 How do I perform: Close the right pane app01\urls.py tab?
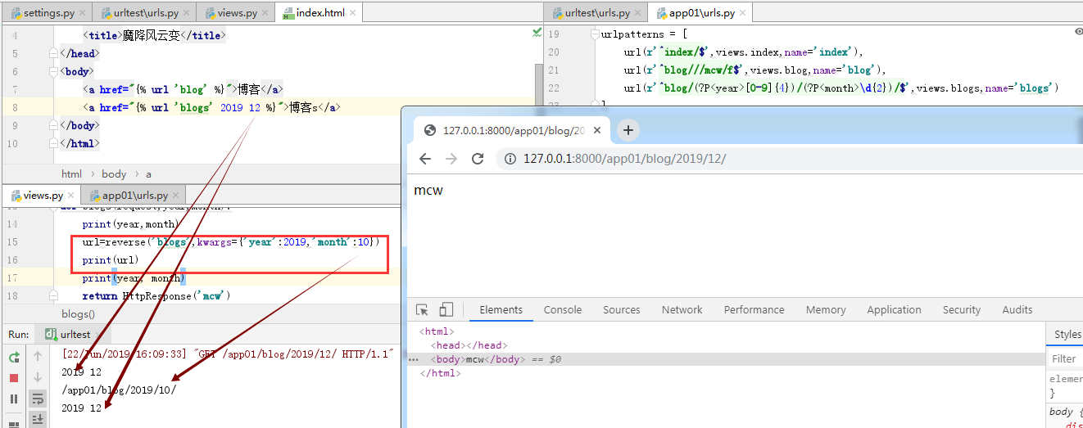pyautogui.click(x=743, y=13)
